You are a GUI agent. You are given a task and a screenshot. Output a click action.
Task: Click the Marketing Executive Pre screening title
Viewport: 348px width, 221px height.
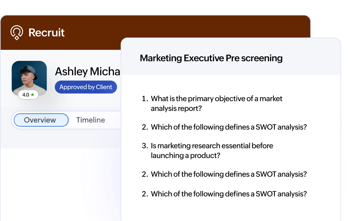click(211, 58)
